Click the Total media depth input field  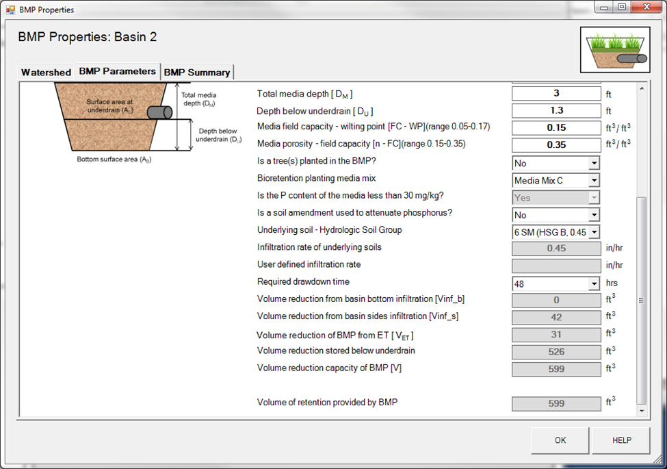(556, 94)
